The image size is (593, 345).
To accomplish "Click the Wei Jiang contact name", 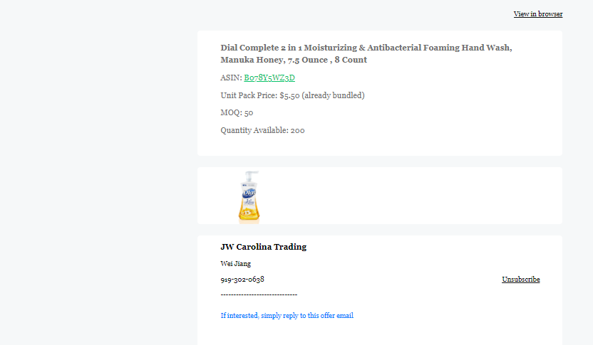I will point(236,263).
